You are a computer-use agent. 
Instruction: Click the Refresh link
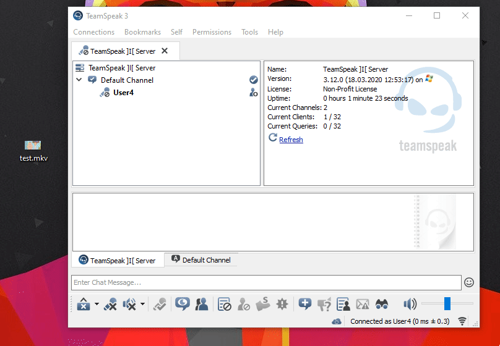[x=291, y=140]
